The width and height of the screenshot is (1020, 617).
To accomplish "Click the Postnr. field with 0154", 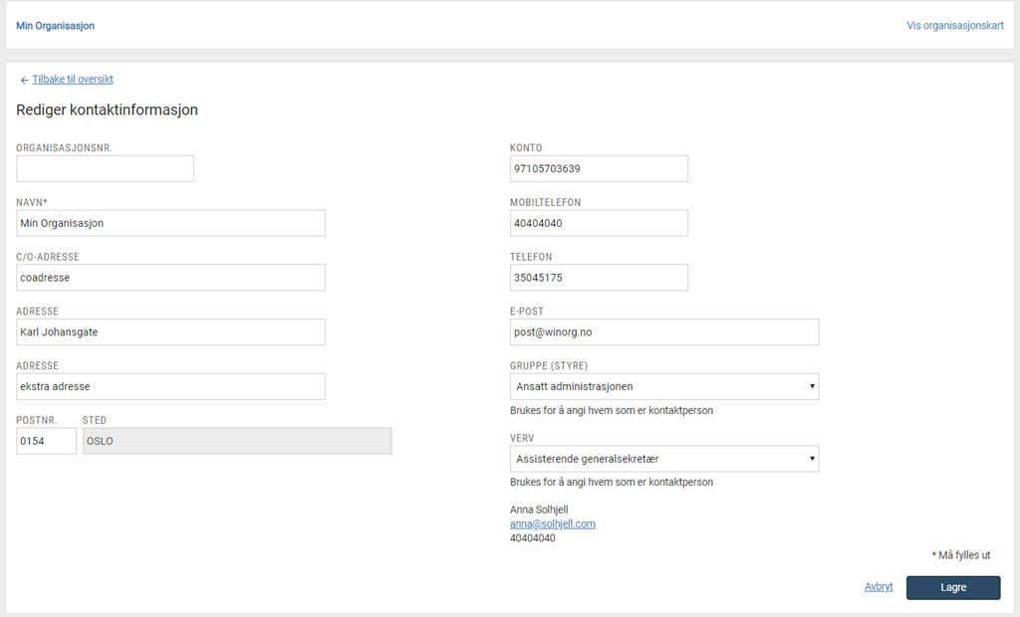I will pos(46,441).
